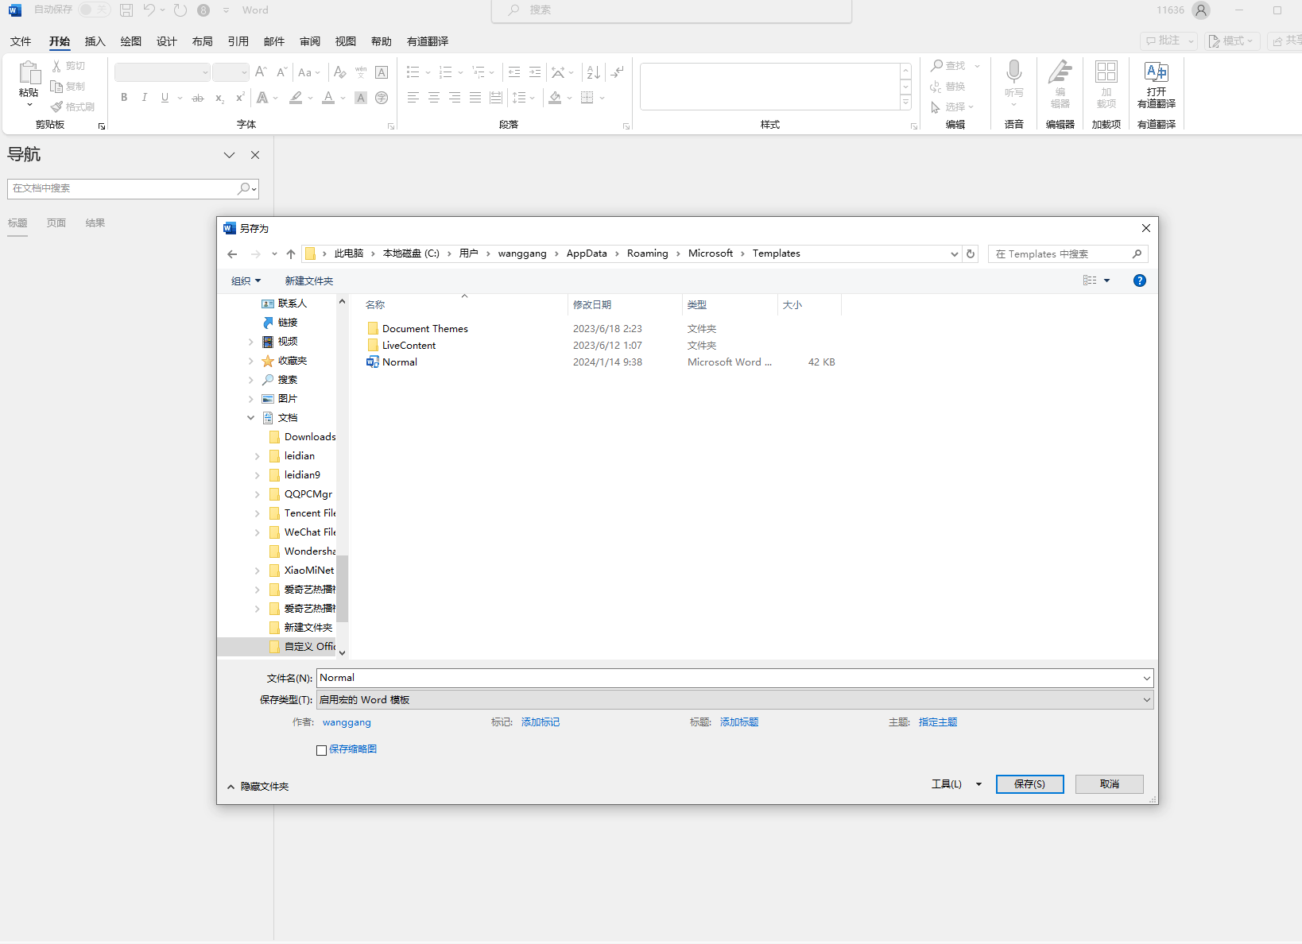The image size is (1302, 944).
Task: Switch to the Layout ribbon tab
Action: (x=203, y=41)
